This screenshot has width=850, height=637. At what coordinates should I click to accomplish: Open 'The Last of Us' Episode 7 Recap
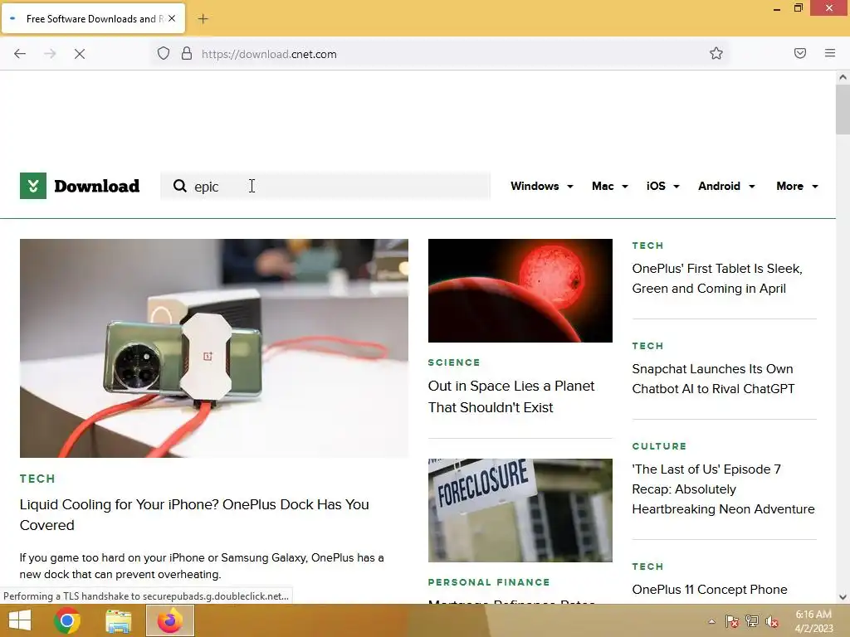(723, 489)
